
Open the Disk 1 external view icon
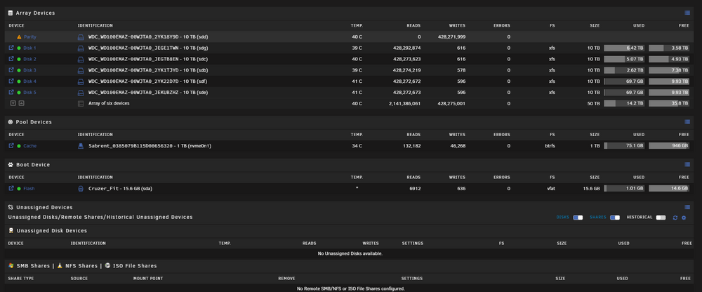click(x=11, y=48)
